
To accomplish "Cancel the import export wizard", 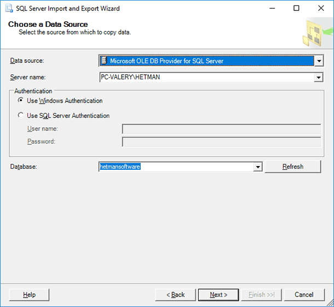I will coord(304,294).
